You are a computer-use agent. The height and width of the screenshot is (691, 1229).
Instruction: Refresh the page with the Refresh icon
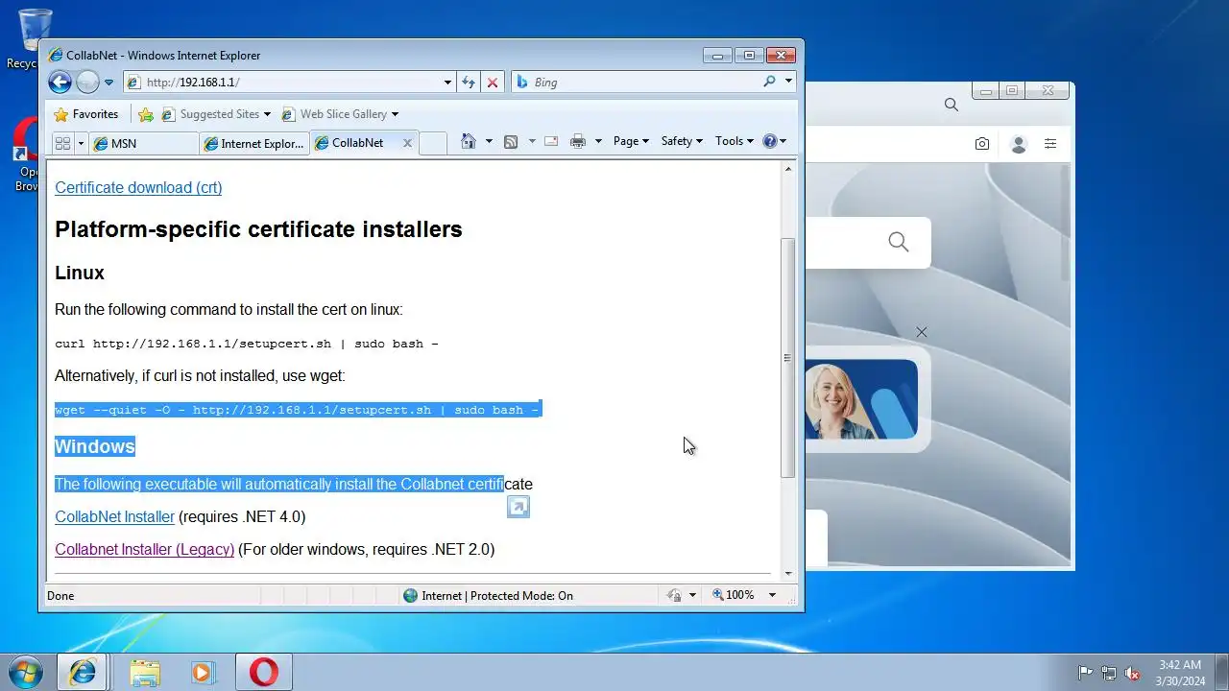469,83
